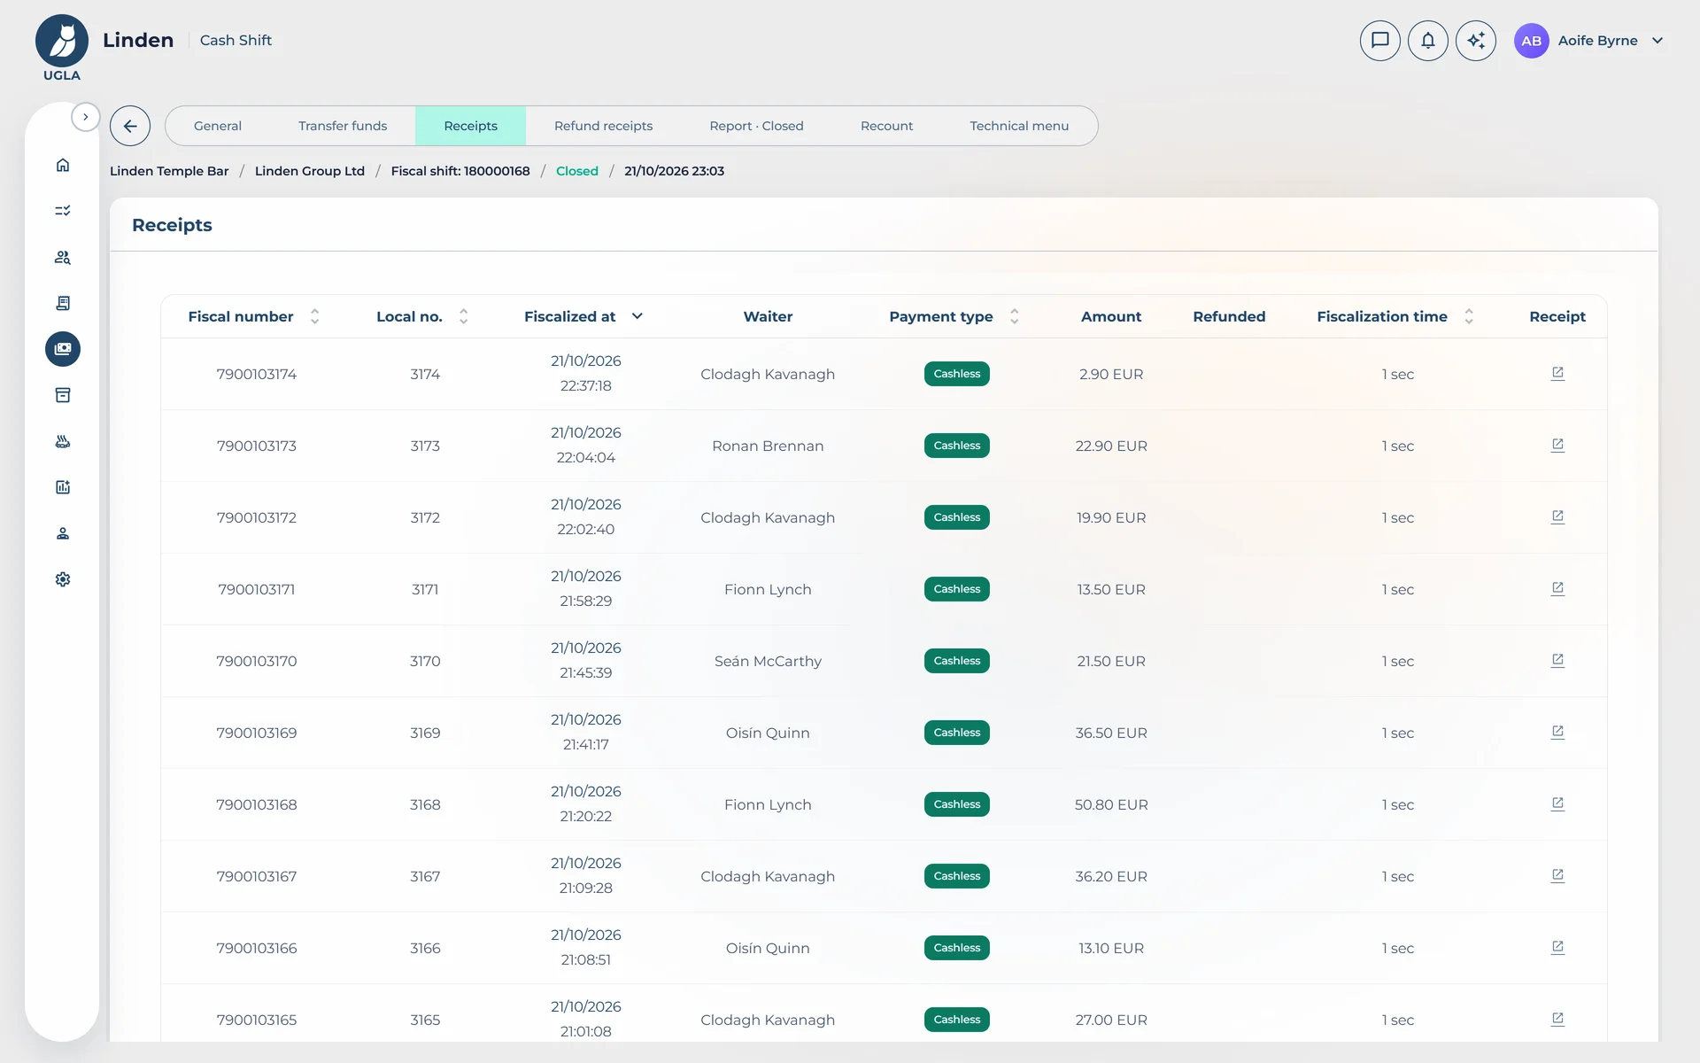Select the Receipts tab
The height and width of the screenshot is (1063, 1700).
click(470, 126)
